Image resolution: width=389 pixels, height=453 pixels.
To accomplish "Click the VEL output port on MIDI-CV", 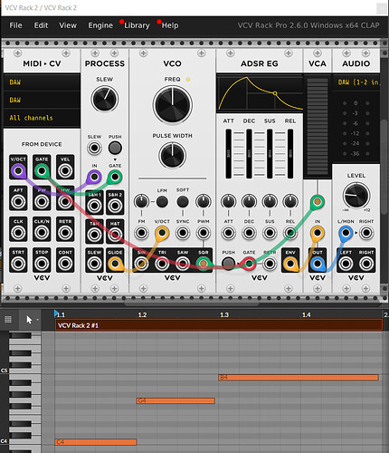I will tap(65, 171).
